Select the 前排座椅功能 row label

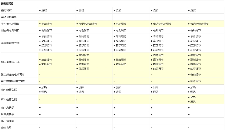click(9, 90)
